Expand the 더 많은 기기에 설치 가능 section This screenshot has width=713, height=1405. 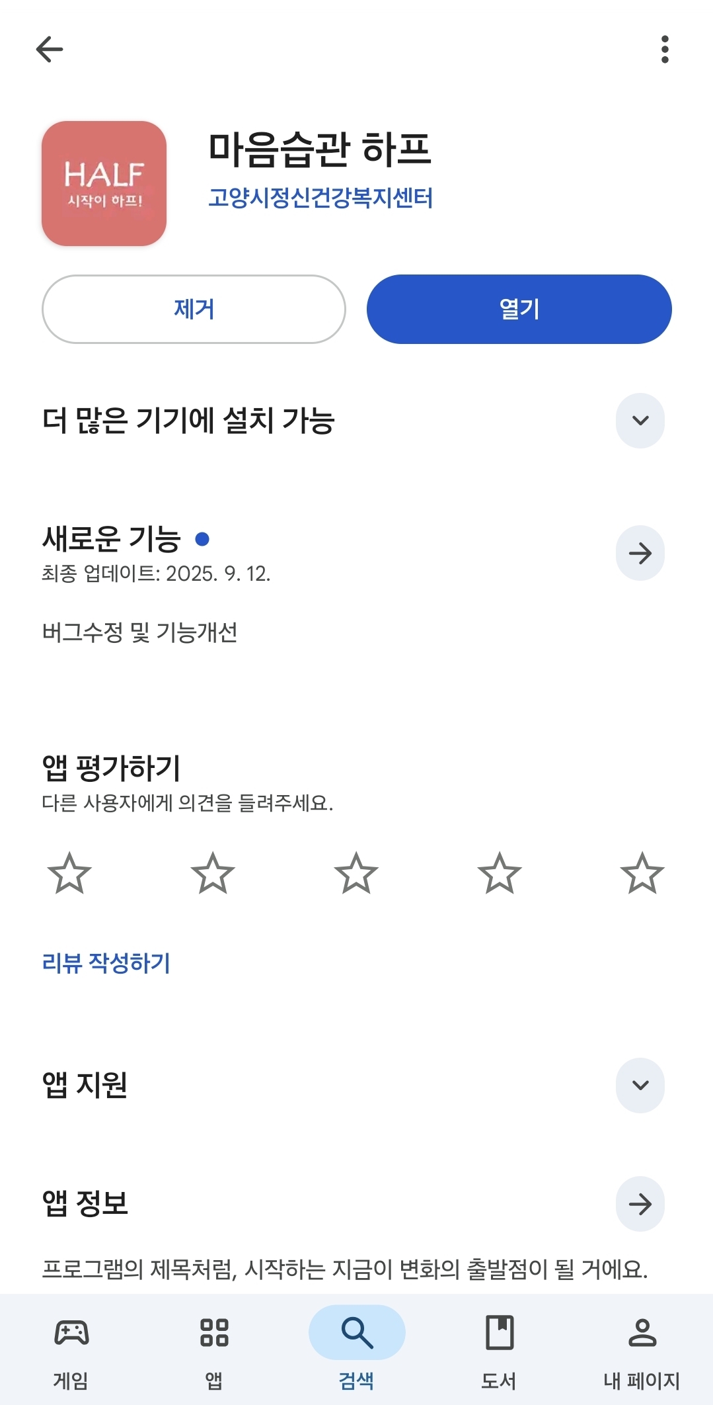(640, 421)
